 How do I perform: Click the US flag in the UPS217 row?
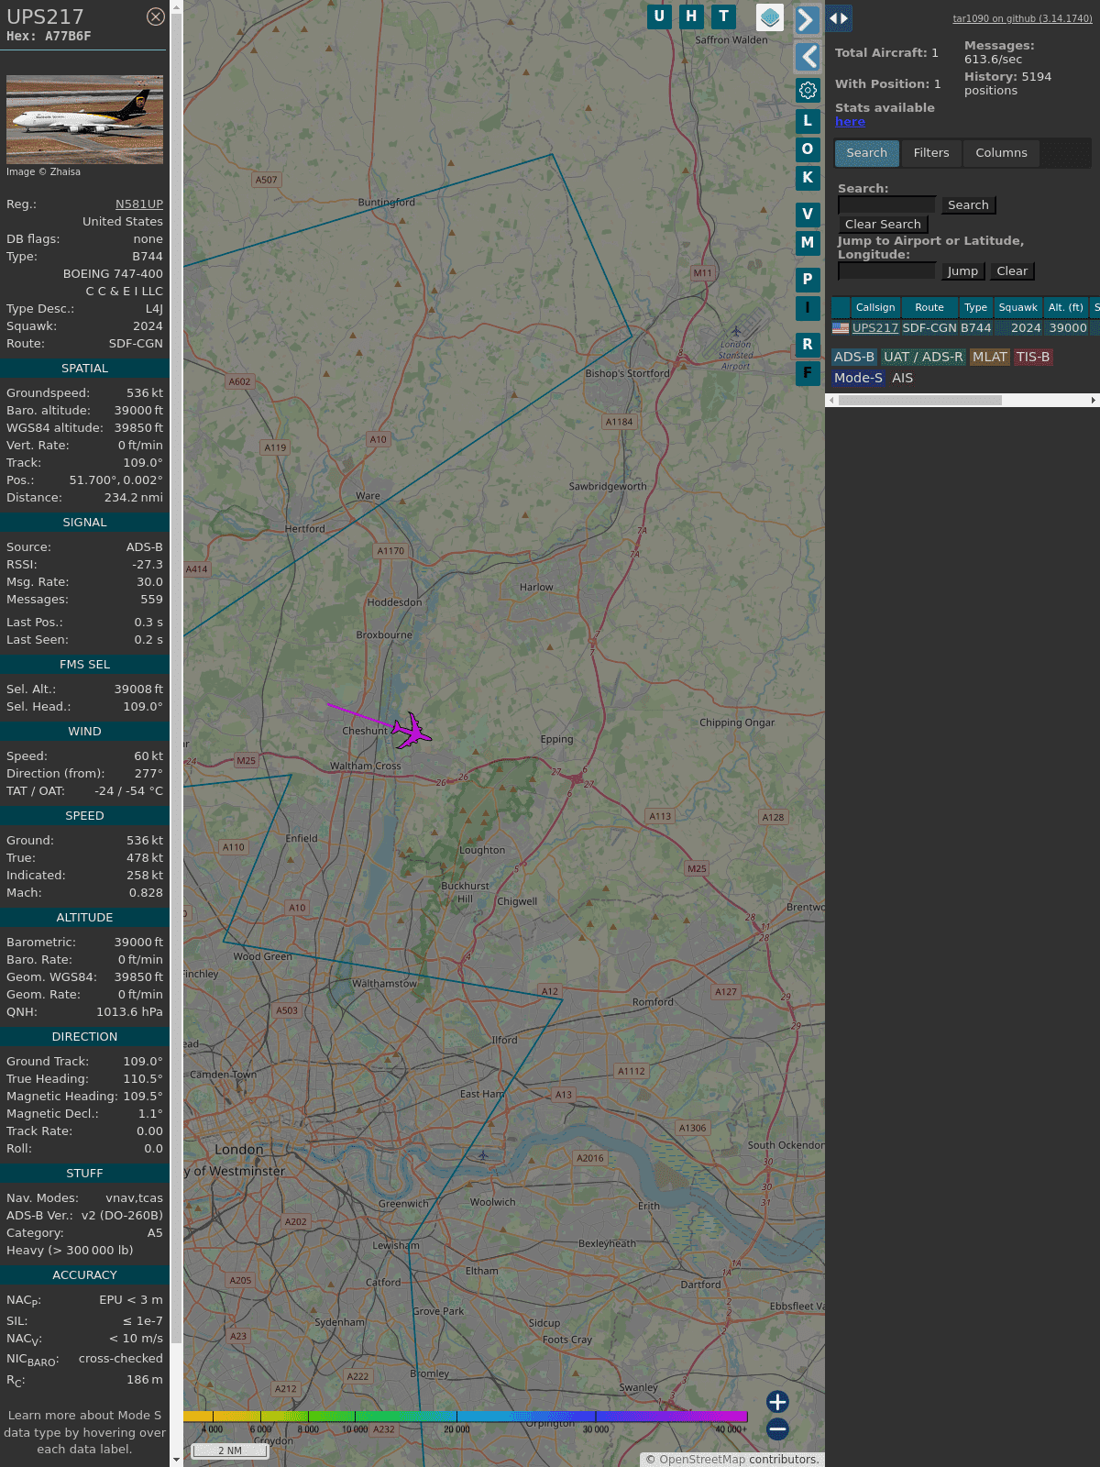click(841, 328)
